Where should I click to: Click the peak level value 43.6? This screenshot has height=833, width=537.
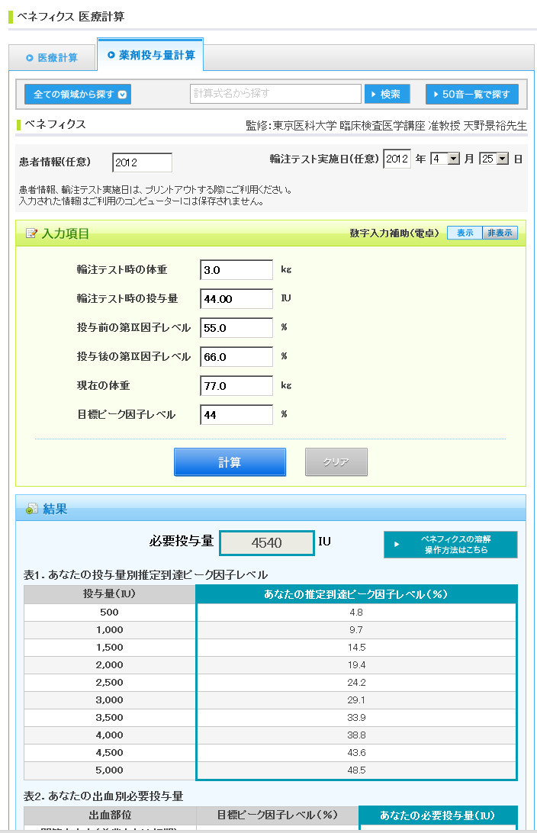[356, 752]
